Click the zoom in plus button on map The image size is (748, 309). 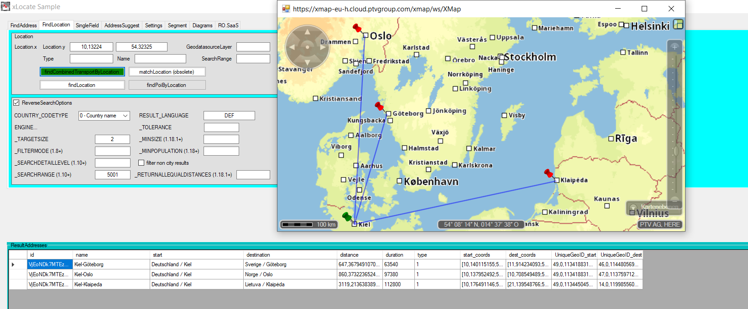675,47
